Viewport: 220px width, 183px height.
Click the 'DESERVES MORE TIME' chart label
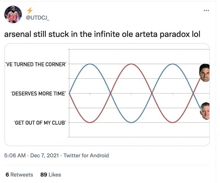[x=38, y=93]
